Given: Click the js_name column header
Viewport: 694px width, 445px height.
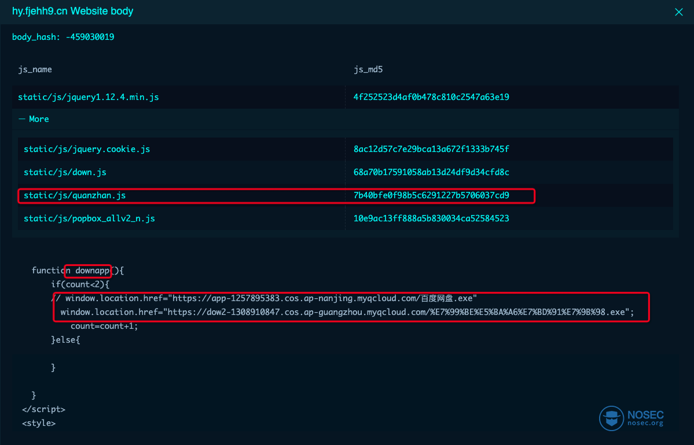Looking at the screenshot, I should click(x=35, y=69).
